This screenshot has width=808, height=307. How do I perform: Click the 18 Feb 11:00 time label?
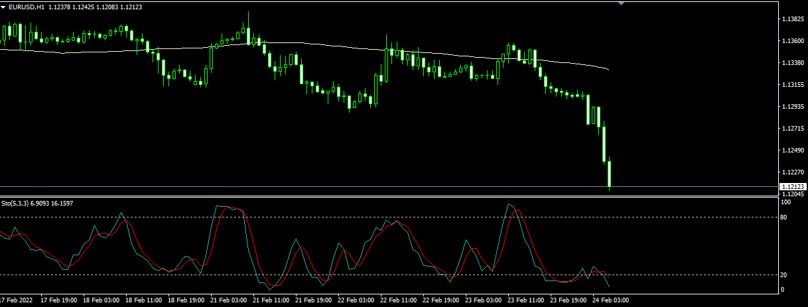pos(143,300)
